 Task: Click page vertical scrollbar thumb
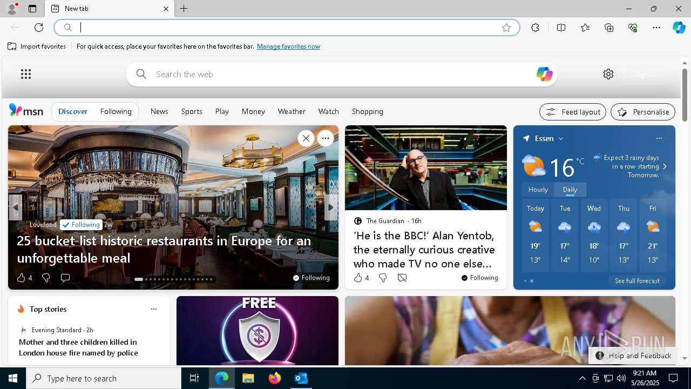pyautogui.click(x=685, y=94)
